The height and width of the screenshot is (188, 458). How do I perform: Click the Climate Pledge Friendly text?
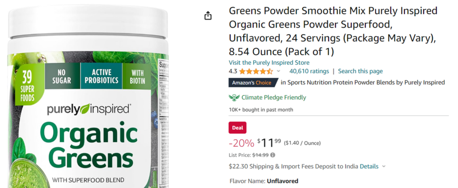tap(274, 98)
